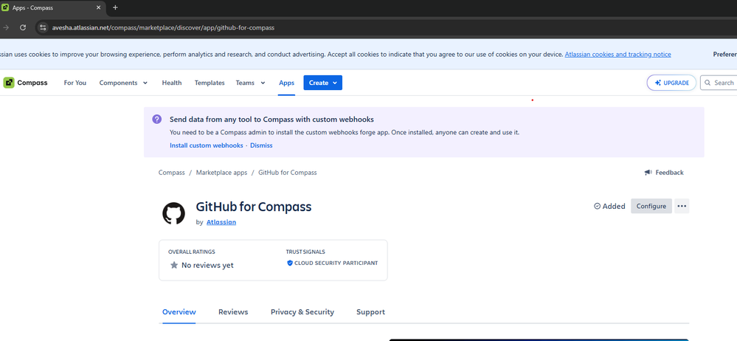This screenshot has height=341, width=737.
Task: Click the Feedback button
Action: point(664,173)
